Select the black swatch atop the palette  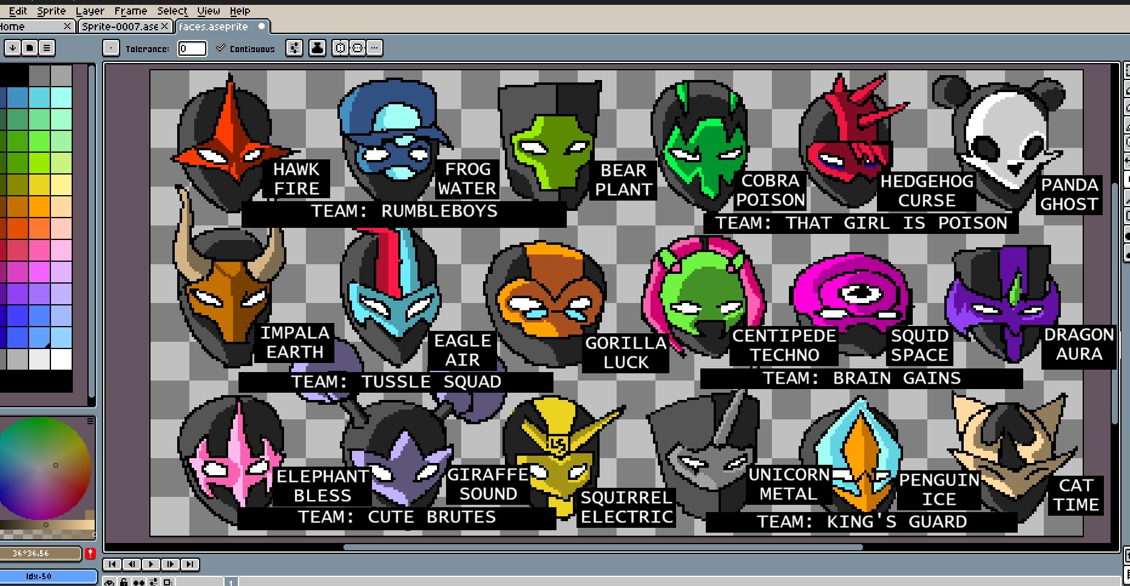tap(13, 76)
